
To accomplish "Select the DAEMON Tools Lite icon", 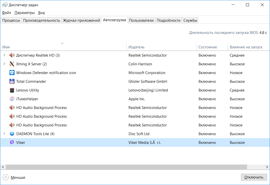I will pyautogui.click(x=12, y=134).
